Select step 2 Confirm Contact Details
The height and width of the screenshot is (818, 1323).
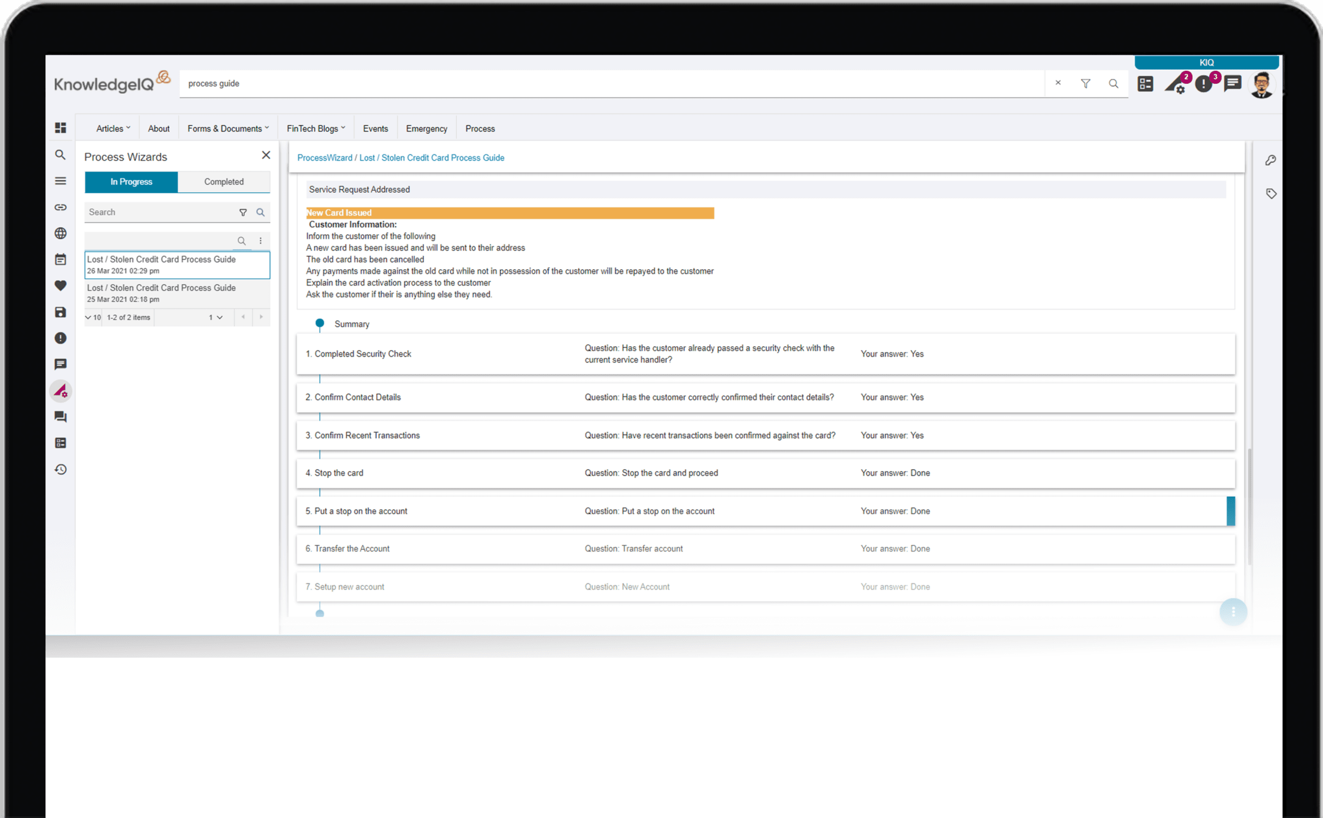(x=765, y=397)
